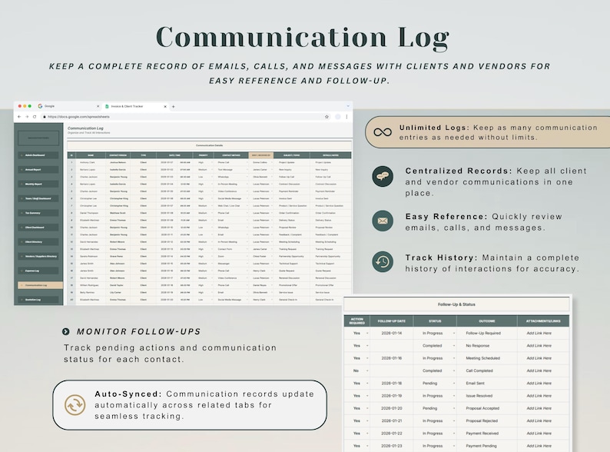Select the Anthony Clark name cell in row 1

coord(90,162)
